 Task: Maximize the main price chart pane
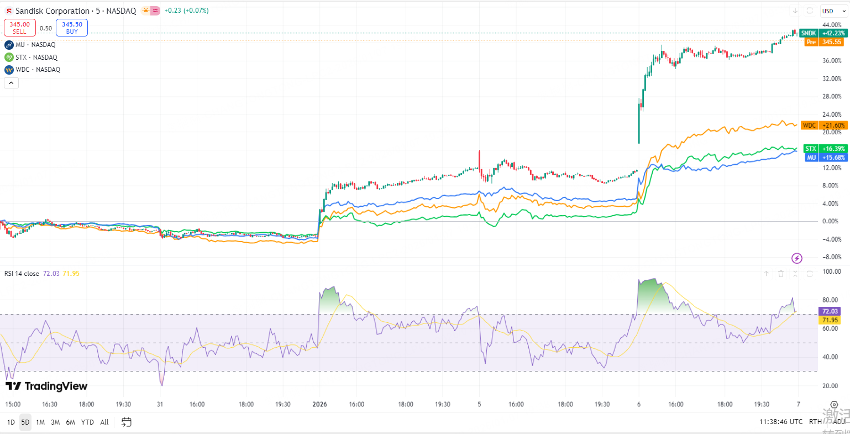pyautogui.click(x=810, y=11)
